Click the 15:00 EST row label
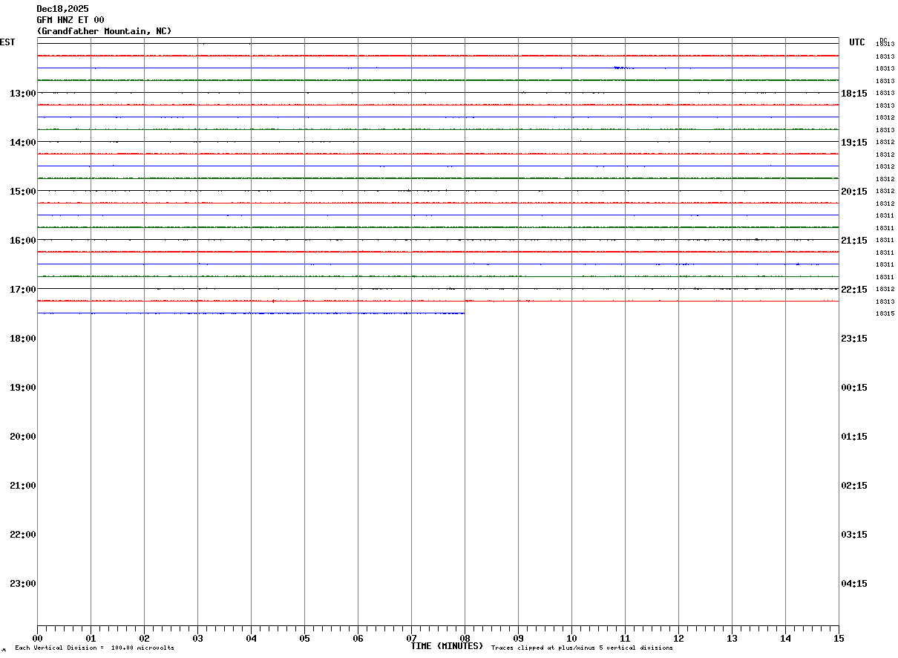This screenshot has width=898, height=658. [23, 191]
